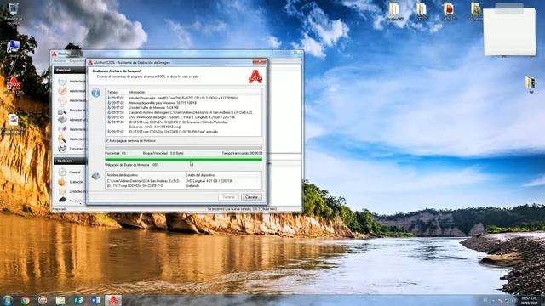Select the Equipo computer desktop icon

click(14, 48)
